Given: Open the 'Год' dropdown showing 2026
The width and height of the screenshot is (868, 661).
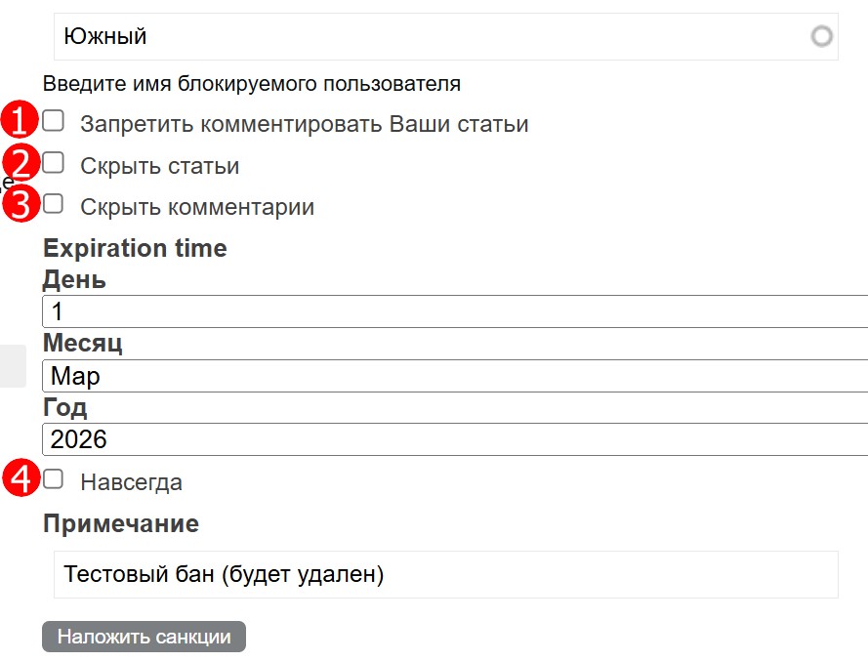Looking at the screenshot, I should pyautogui.click(x=455, y=439).
